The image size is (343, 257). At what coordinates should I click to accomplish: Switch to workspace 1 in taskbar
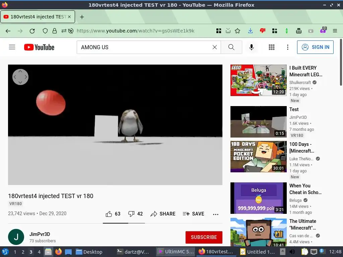(x=15, y=252)
